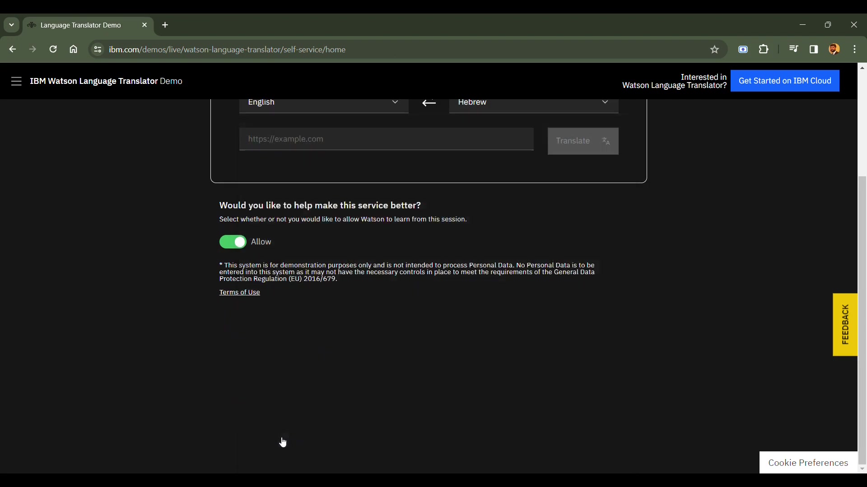
Task: Open the tab search dropdown arrow
Action: pyautogui.click(x=12, y=25)
